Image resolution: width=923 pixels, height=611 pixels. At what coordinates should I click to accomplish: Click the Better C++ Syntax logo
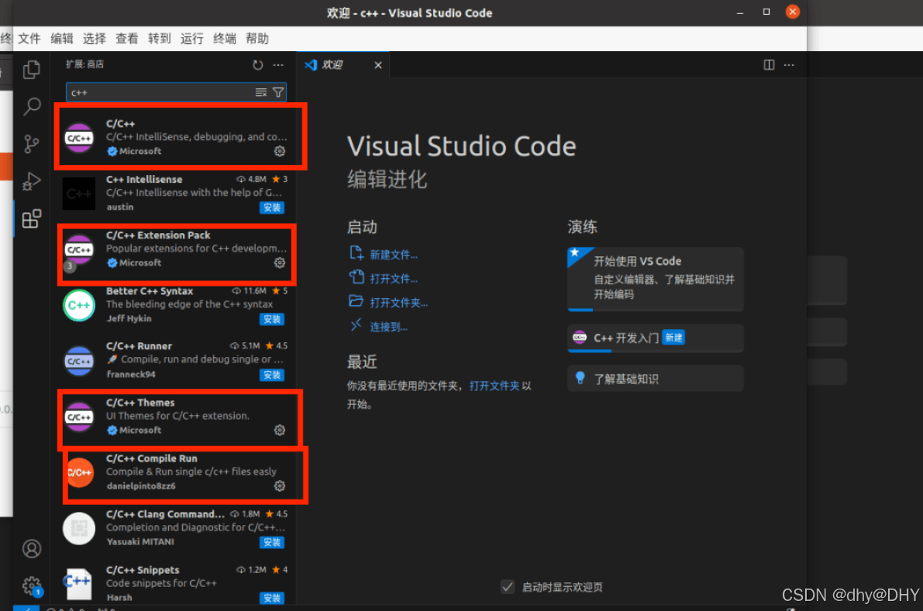[x=79, y=305]
